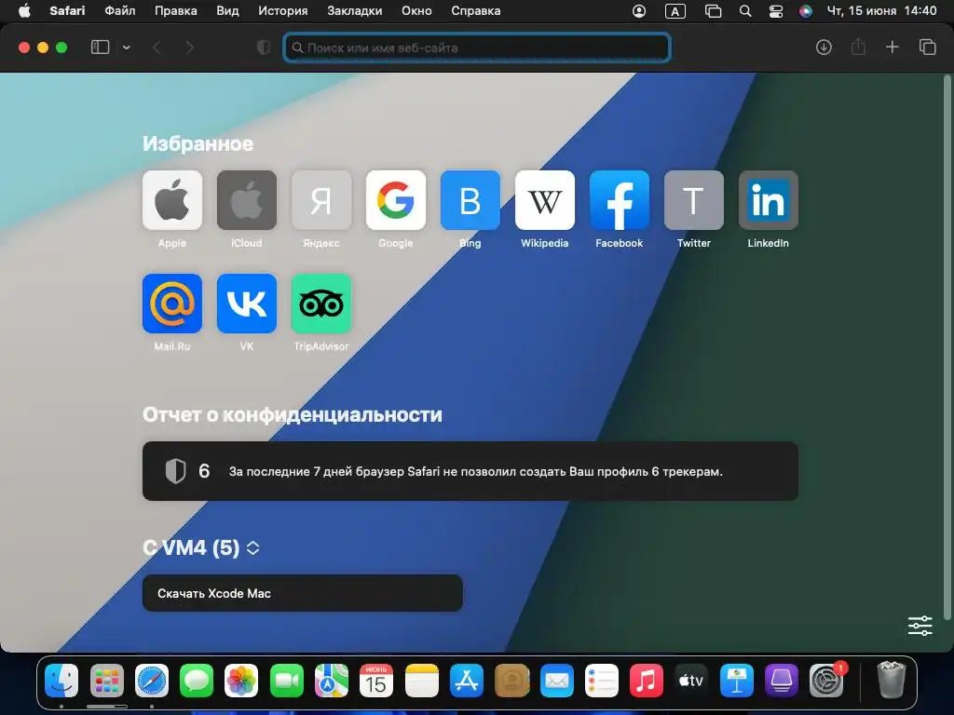Click the privacy shield icon in toolbar
Screen dimensions: 954x715
point(264,47)
